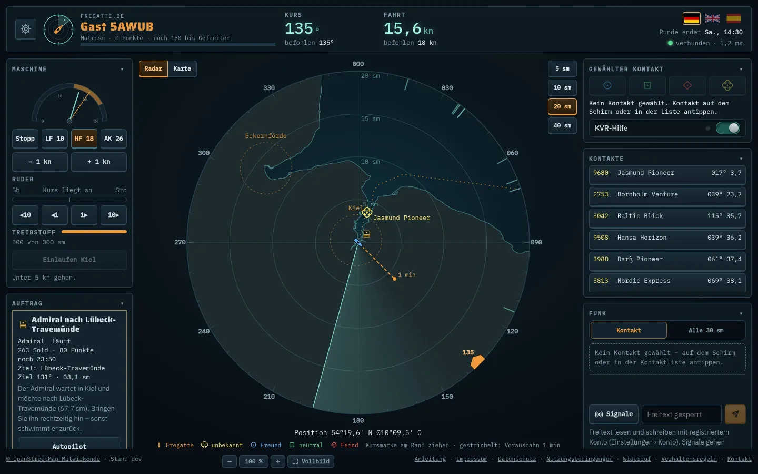Select radar range 40 sm
The width and height of the screenshot is (758, 474).
562,125
